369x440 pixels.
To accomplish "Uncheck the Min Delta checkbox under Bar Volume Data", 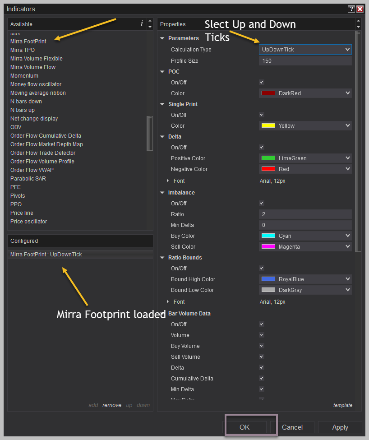I will point(262,389).
